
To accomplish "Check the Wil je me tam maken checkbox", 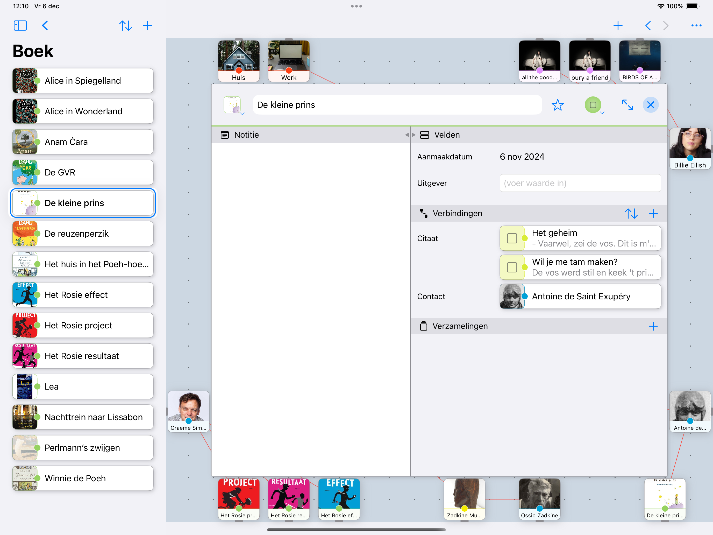I will click(512, 267).
